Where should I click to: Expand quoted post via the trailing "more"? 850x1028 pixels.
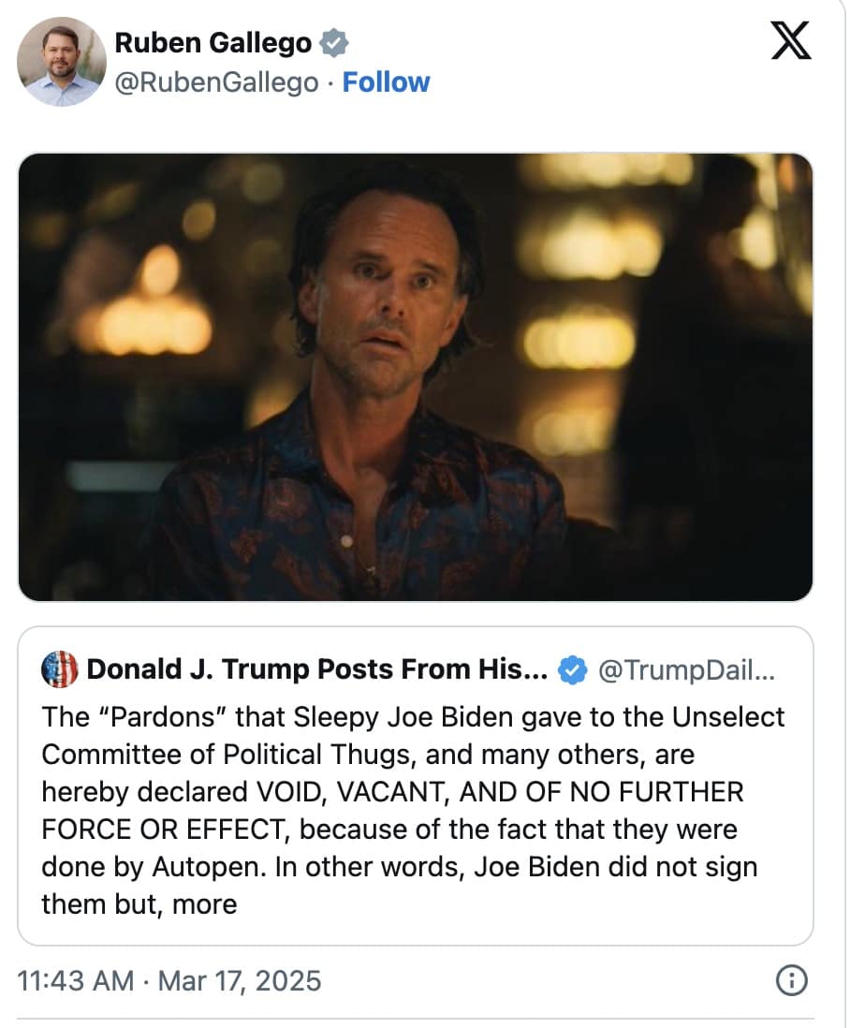pyautogui.click(x=205, y=903)
